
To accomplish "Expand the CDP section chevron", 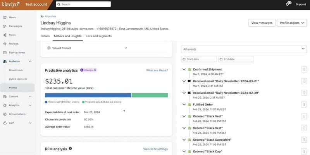I will pos(30,123).
